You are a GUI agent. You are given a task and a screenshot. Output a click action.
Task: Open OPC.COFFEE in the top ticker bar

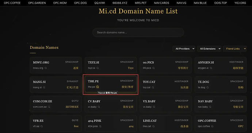point(12,3)
